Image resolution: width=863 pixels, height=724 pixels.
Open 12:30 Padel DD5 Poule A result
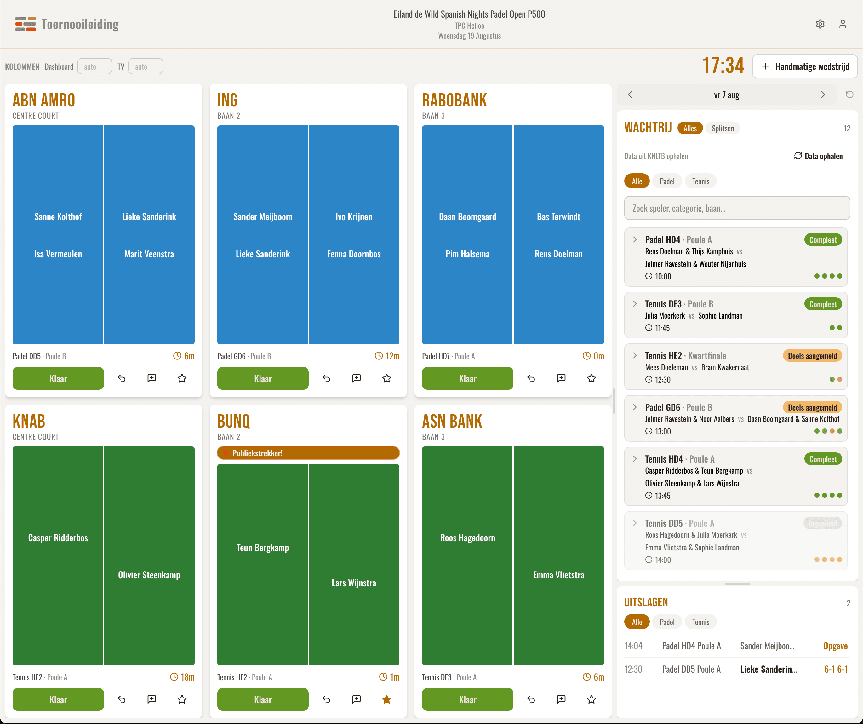[736, 669]
